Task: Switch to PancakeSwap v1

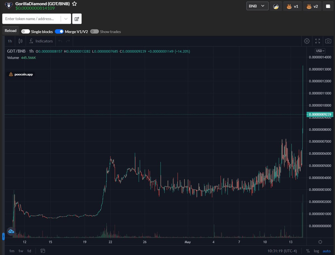Action: [292, 6]
